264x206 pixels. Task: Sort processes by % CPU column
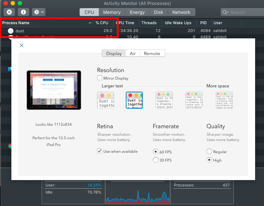pyautogui.click(x=102, y=23)
